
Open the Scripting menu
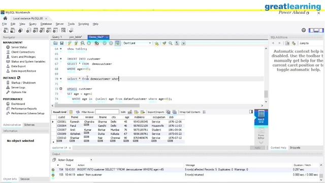[x=83, y=24]
